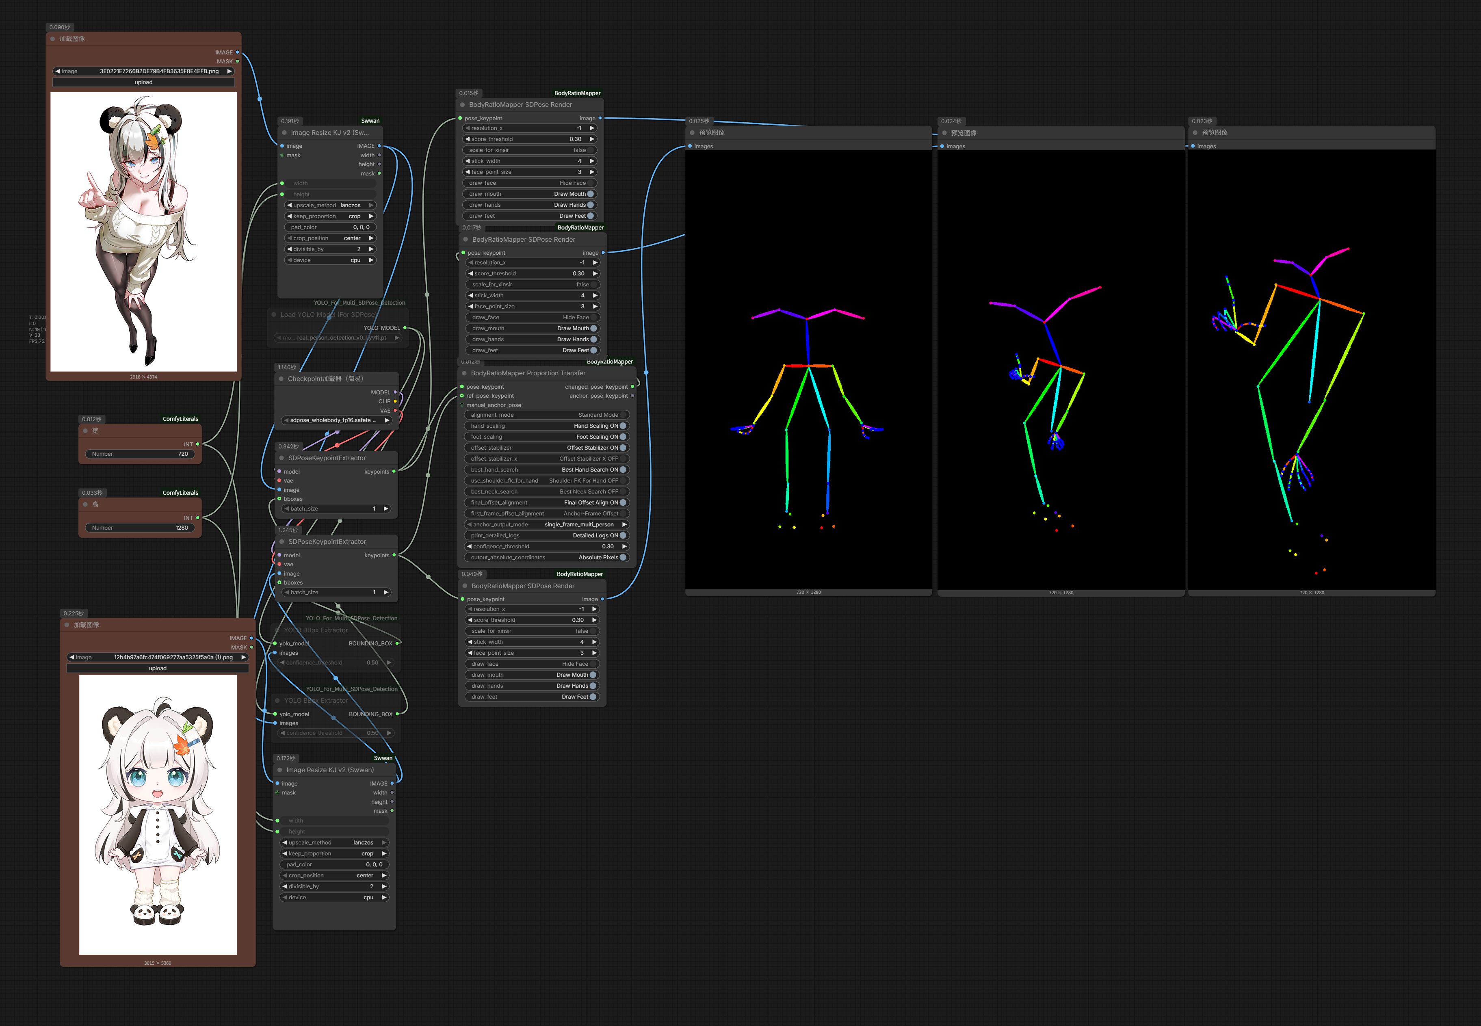Viewport: 1481px width, 1026px height.
Task: Click the INT output port of the 宽 node
Action: tap(197, 444)
